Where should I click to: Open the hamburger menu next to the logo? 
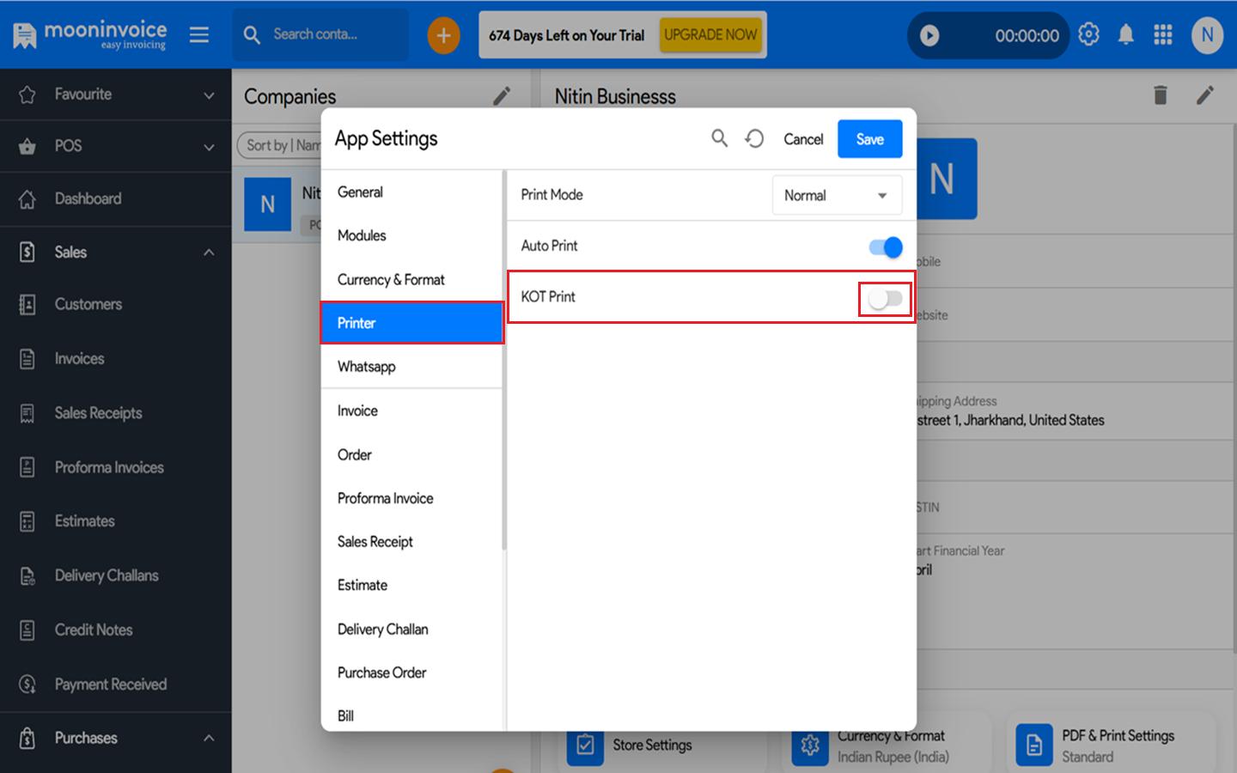pyautogui.click(x=199, y=34)
